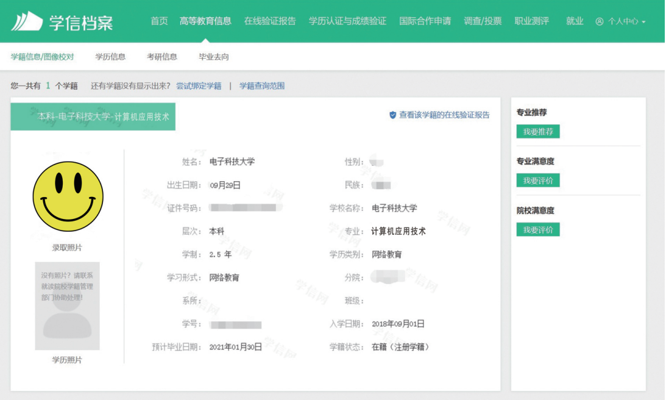Image resolution: width=666 pixels, height=400 pixels.
Task: Click the status 在籍（注册学籍）
Action: 402,347
